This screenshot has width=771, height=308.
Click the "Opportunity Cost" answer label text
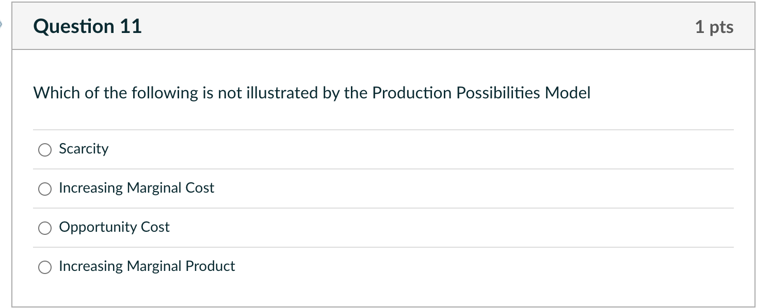[x=114, y=227]
